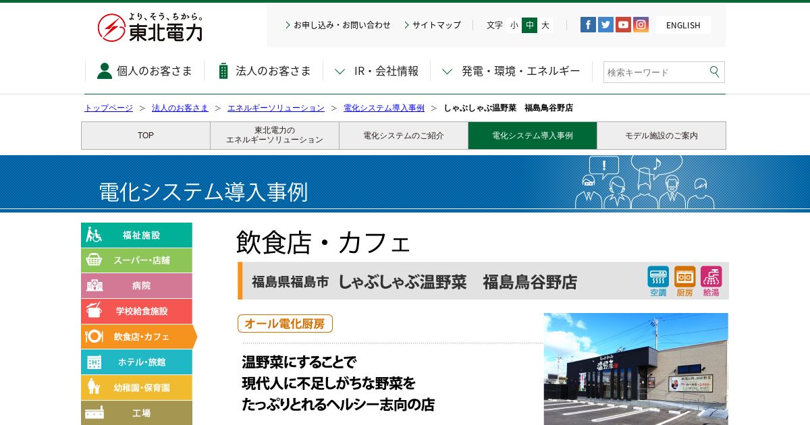The width and height of the screenshot is (810, 425).
Task: Select the 東北電力のエネルギーソリューション tab
Action: [x=275, y=136]
